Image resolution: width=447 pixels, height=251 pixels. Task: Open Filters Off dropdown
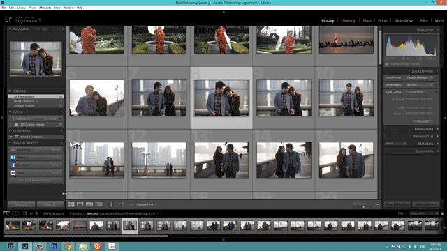pyautogui.click(x=424, y=213)
